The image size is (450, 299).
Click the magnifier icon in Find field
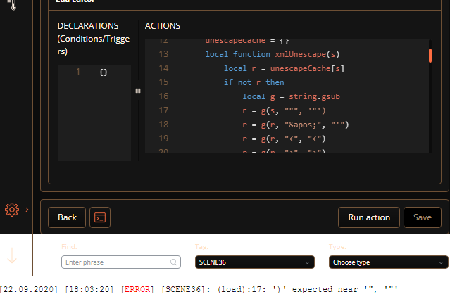(x=174, y=262)
